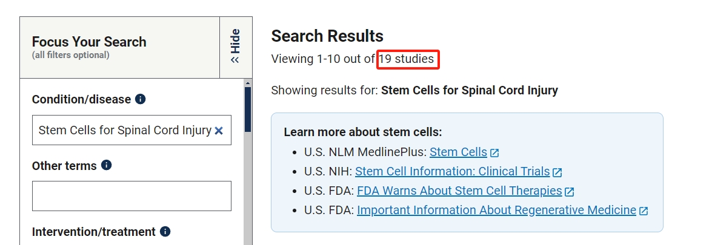Click external-link icon after MedlinePlus Stem Cells

(x=495, y=152)
